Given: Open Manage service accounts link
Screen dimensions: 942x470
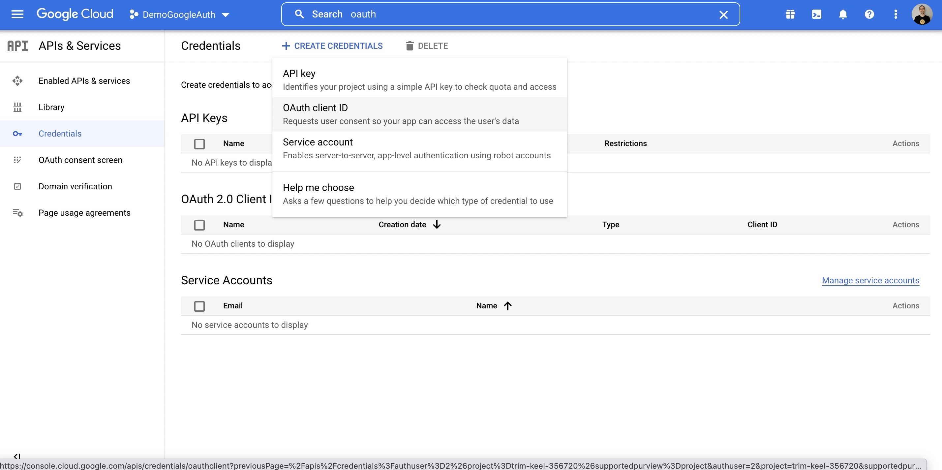Looking at the screenshot, I should click(870, 280).
